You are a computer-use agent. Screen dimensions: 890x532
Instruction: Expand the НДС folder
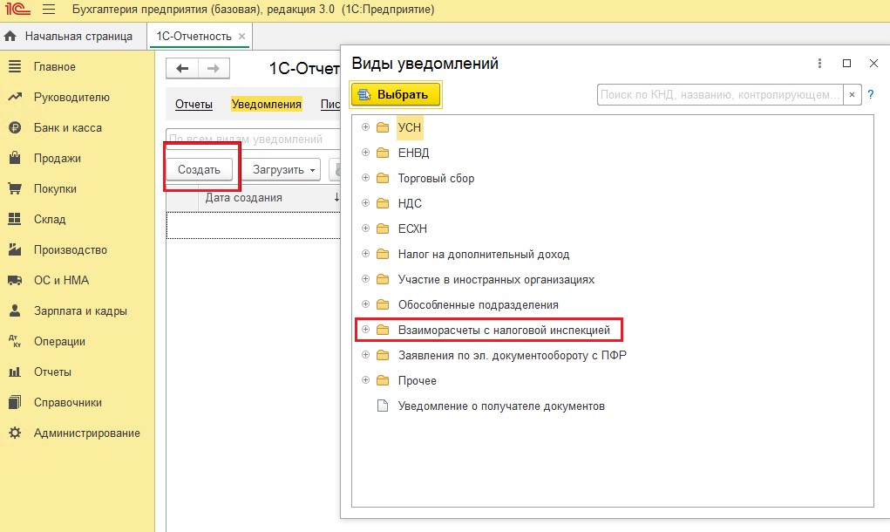[x=365, y=202]
